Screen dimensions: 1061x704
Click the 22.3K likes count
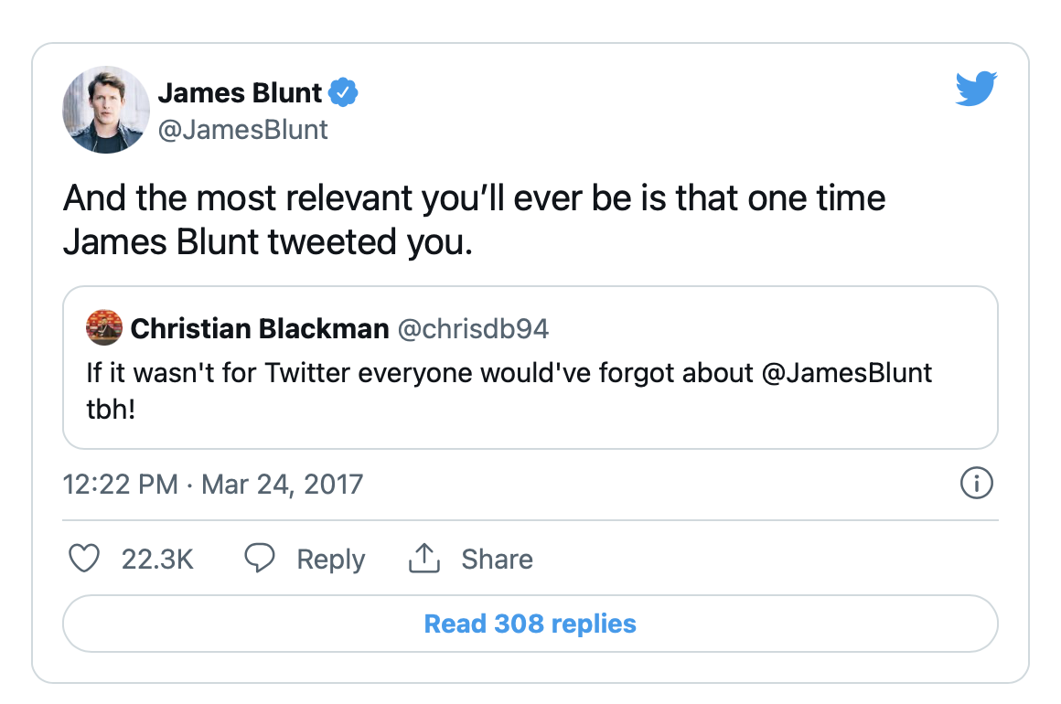pos(157,560)
